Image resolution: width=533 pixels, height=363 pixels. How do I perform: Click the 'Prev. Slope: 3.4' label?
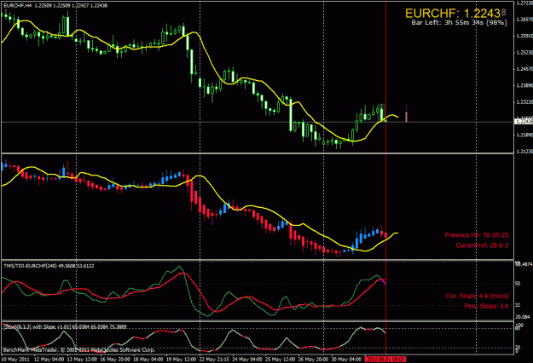pyautogui.click(x=486, y=306)
